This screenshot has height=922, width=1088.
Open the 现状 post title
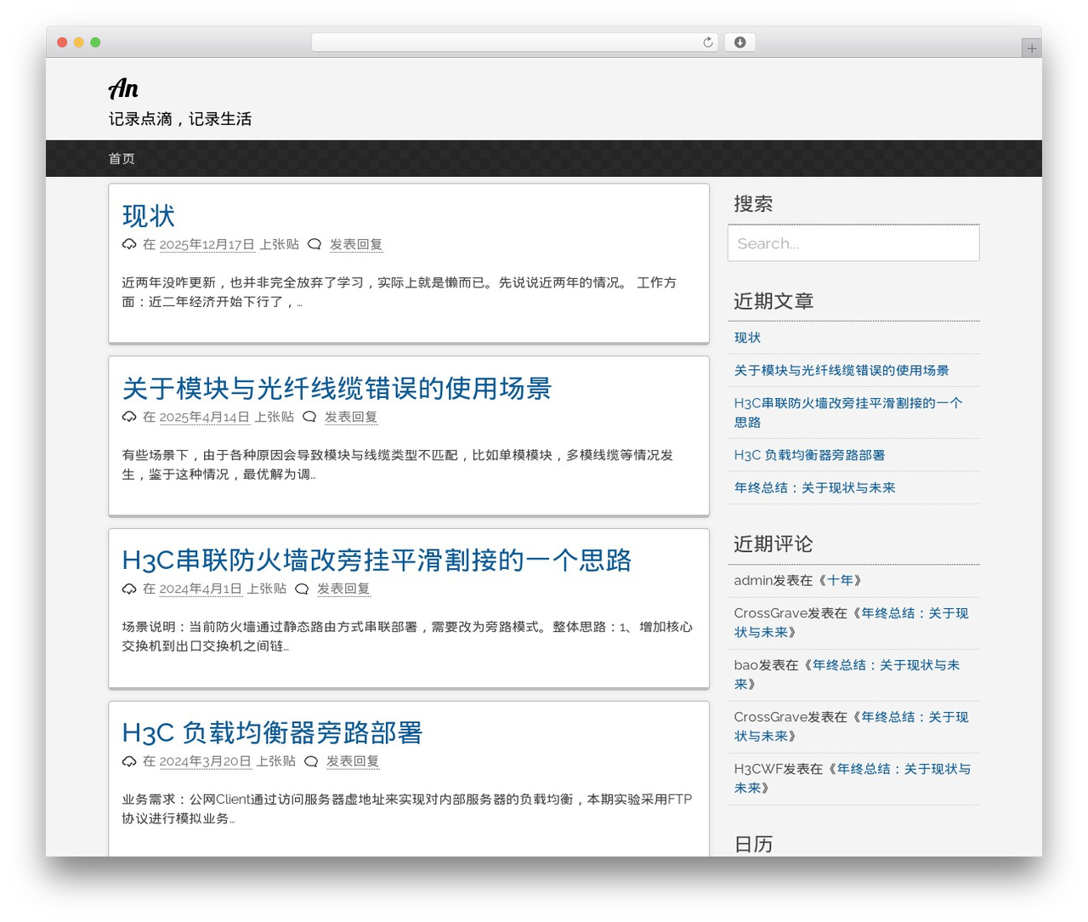pos(149,216)
